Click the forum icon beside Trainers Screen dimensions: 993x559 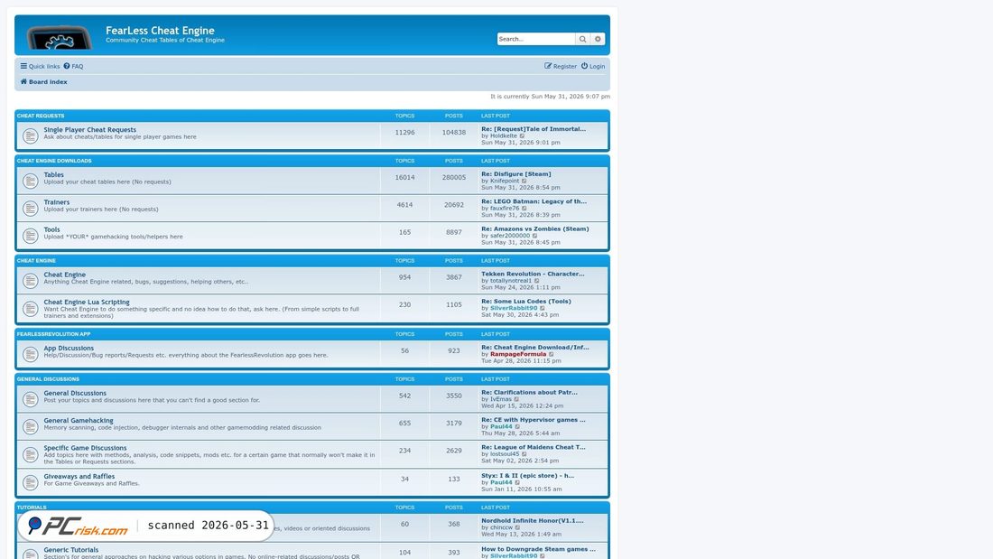(x=30, y=208)
